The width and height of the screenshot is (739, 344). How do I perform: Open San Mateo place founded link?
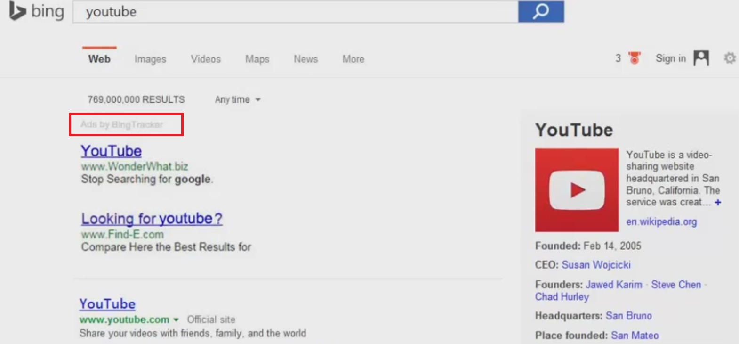[635, 336]
